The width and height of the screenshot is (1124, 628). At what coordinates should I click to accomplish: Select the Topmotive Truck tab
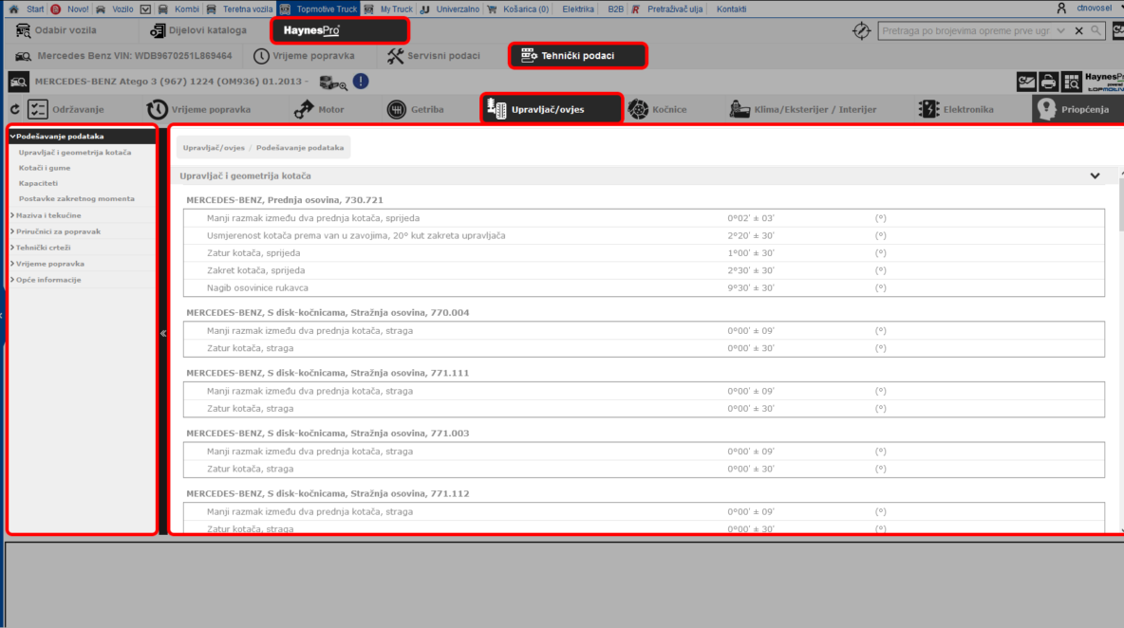[318, 9]
